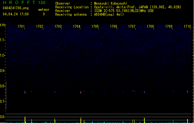Click the Ogata-vill. Akita-Pref. JAPAN location text
This screenshot has height=123, width=194.
138,7
